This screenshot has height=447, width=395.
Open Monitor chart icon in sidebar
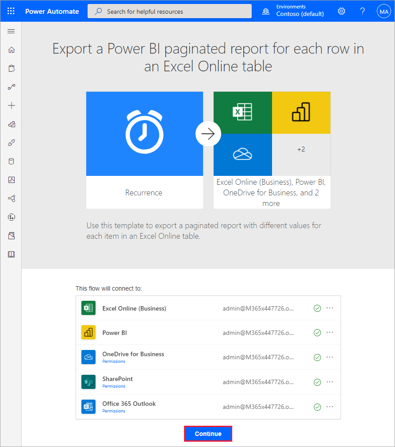[x=12, y=180]
